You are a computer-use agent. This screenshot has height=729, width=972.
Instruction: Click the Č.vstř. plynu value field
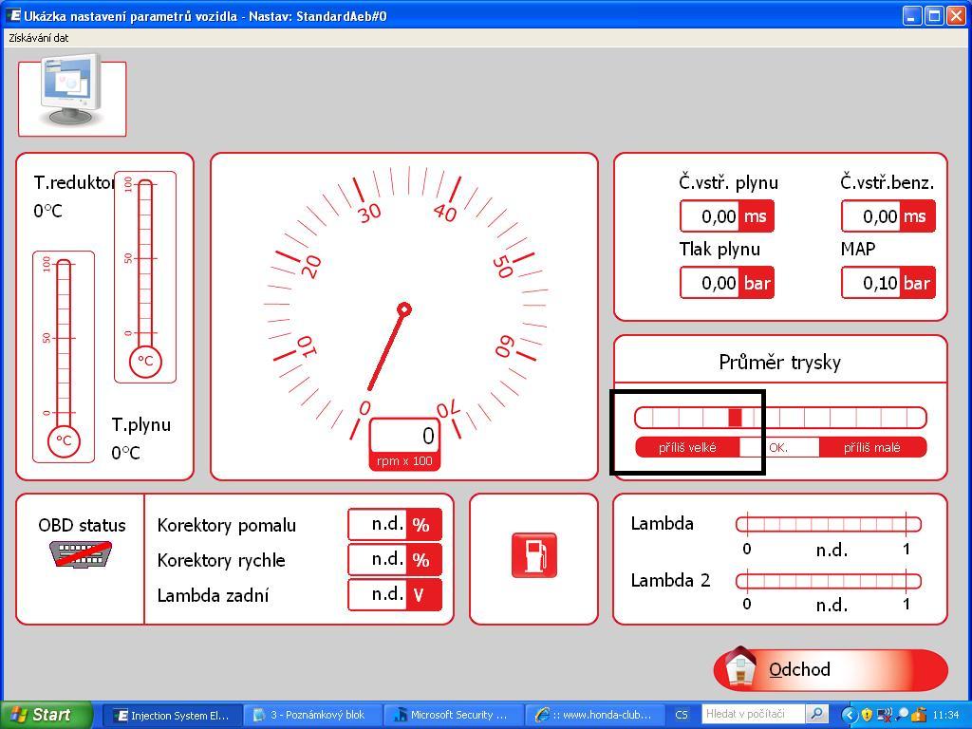[x=710, y=216]
